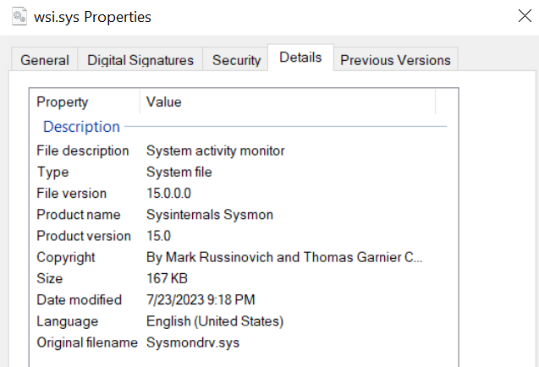The image size is (539, 367).
Task: Click the wsi.sys file icon in title bar
Action: tap(19, 17)
